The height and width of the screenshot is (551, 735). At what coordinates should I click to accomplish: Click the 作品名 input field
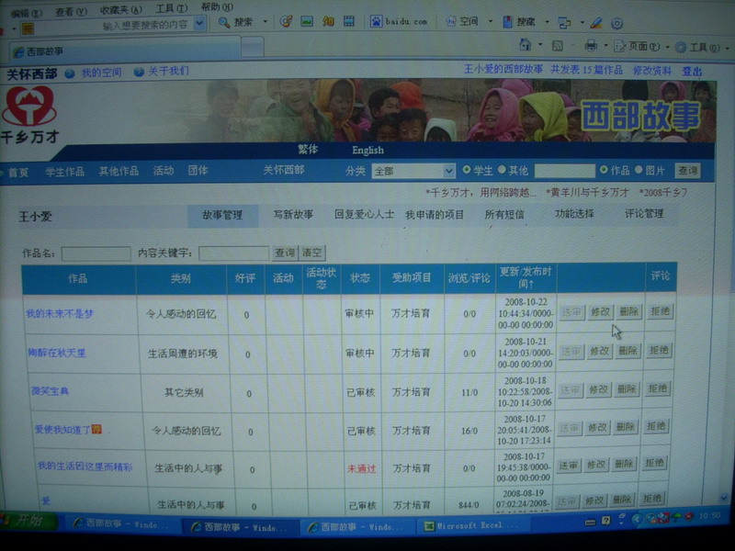[96, 254]
